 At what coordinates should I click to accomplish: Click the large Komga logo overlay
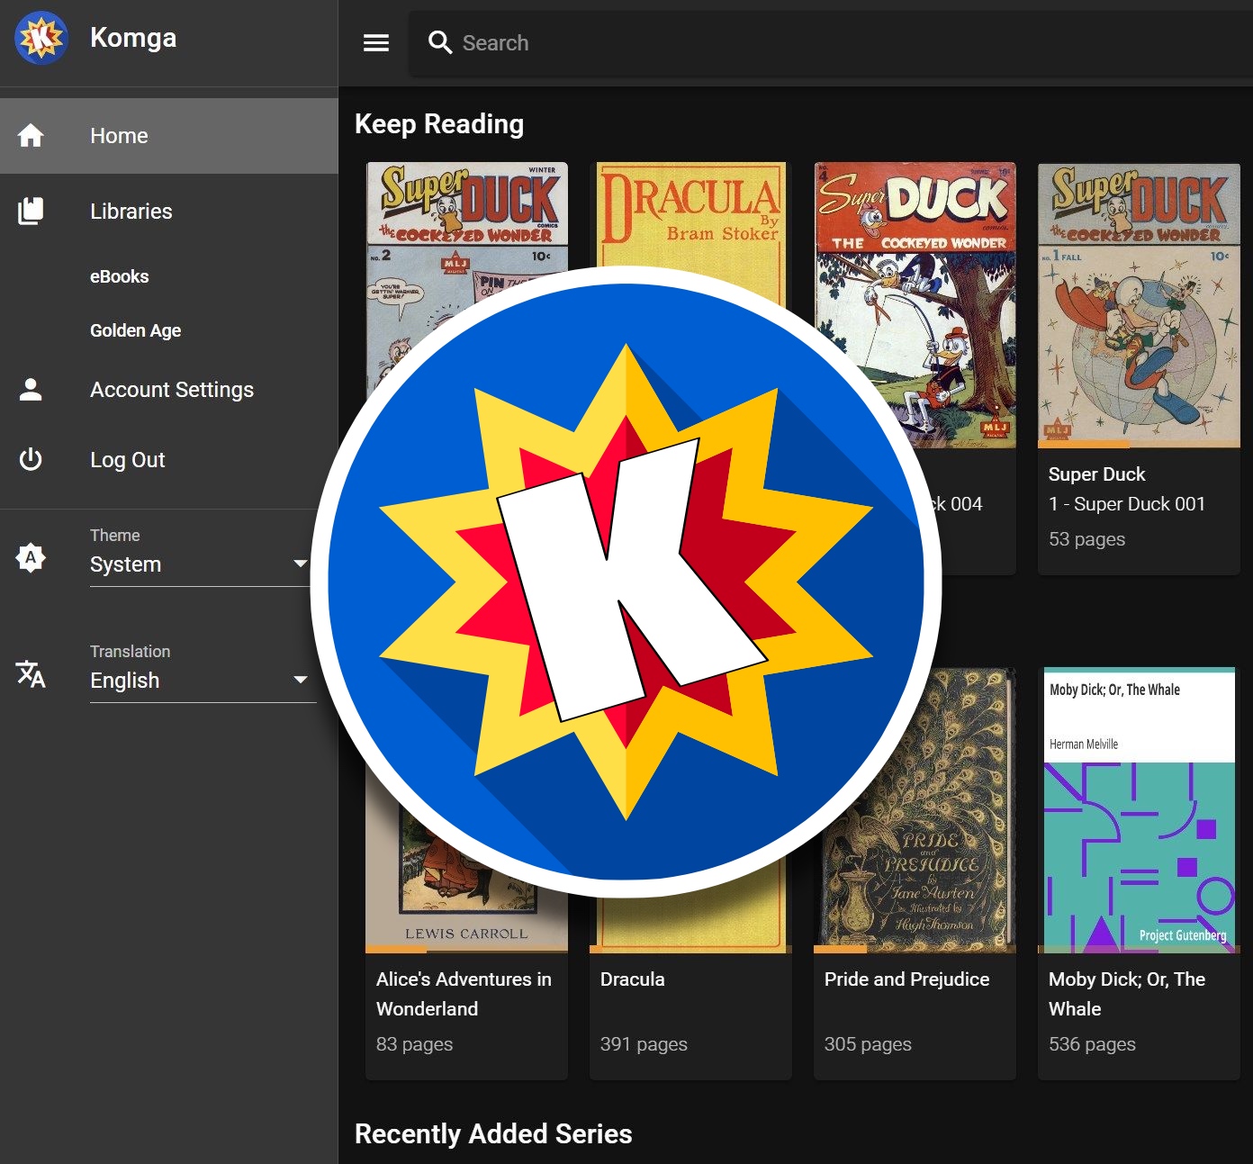point(626,582)
